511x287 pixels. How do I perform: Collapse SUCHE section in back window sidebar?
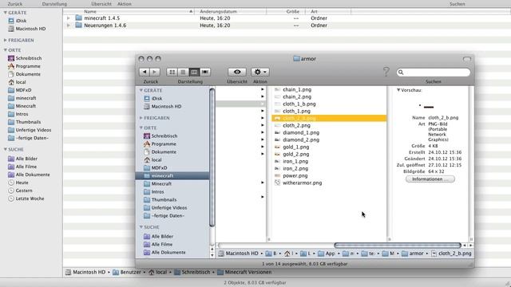click(6, 149)
